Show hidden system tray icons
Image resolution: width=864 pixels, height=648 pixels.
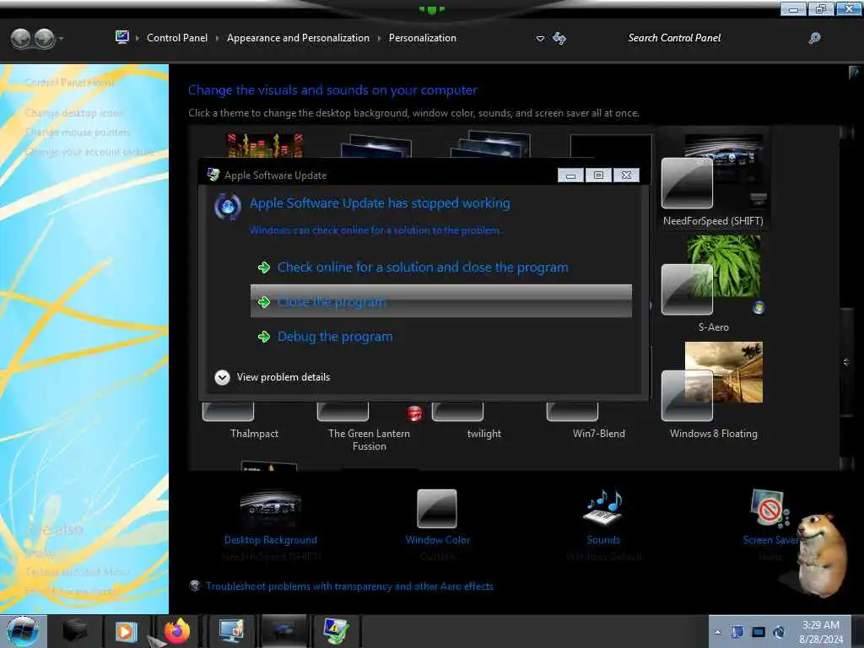pyautogui.click(x=717, y=632)
